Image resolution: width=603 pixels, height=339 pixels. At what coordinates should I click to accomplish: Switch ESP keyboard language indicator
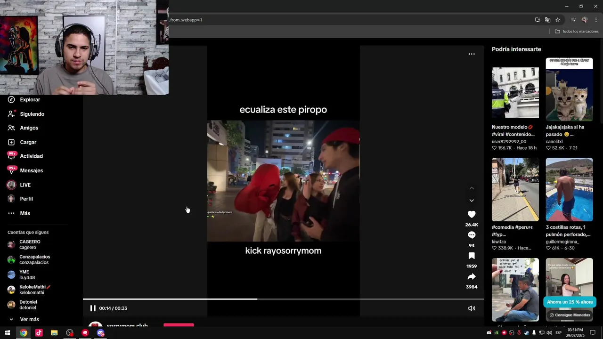point(558,333)
